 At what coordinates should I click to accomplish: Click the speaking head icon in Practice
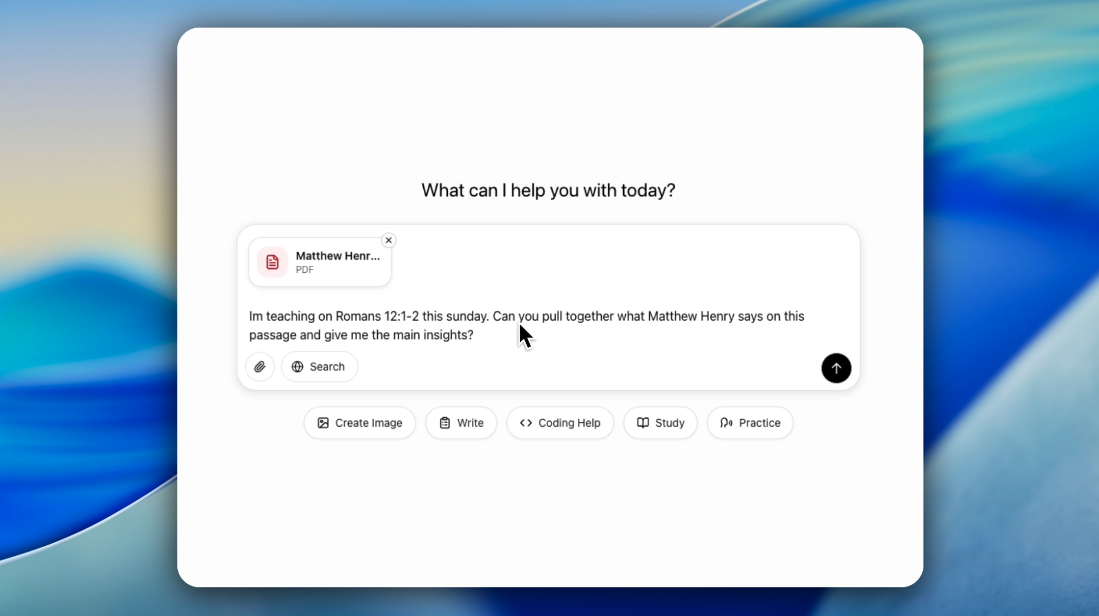coord(726,423)
